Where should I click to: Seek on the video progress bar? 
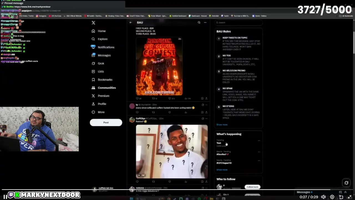click(x=177, y=190)
